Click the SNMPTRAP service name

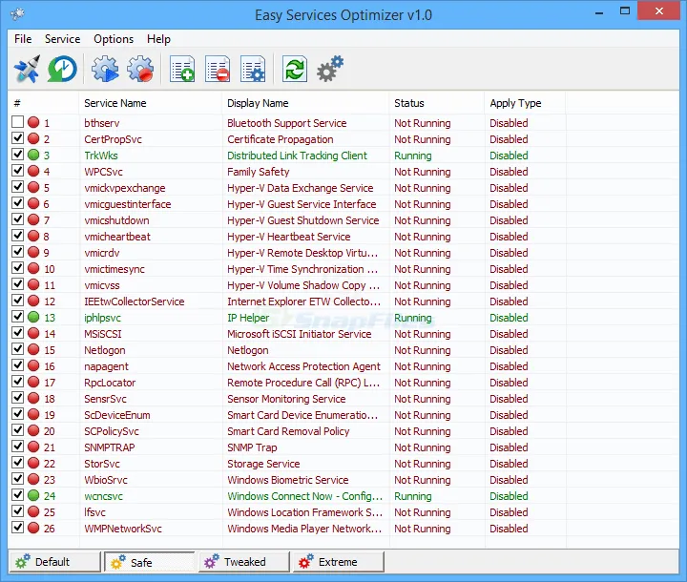pos(110,447)
